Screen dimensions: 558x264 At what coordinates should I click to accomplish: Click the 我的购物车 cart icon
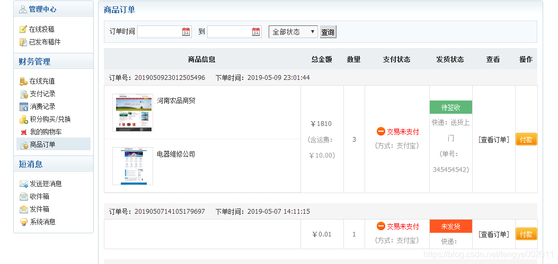tap(24, 132)
